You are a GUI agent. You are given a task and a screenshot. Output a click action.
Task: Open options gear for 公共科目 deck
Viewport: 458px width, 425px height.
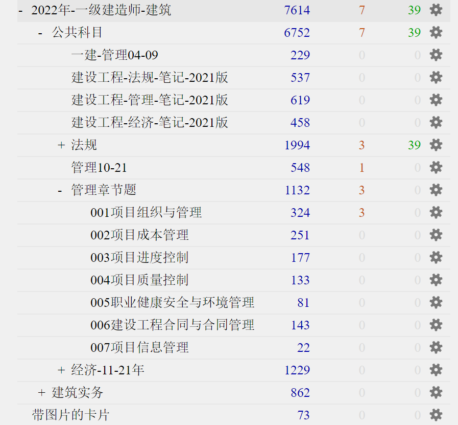click(x=436, y=32)
